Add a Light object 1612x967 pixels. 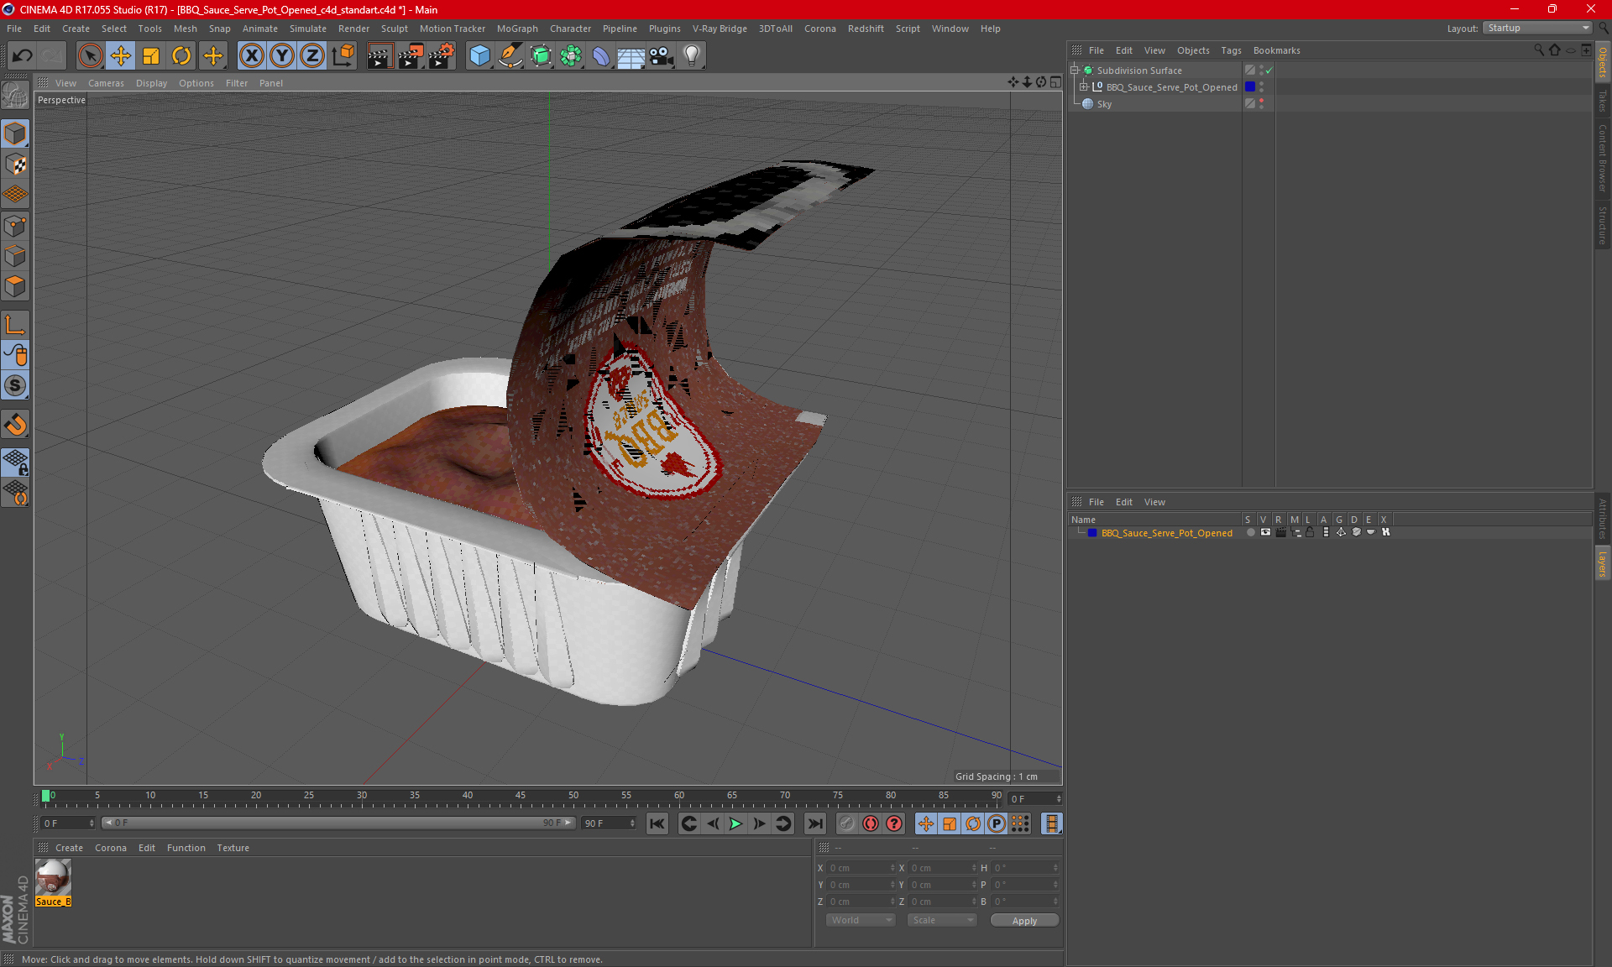pyautogui.click(x=692, y=55)
